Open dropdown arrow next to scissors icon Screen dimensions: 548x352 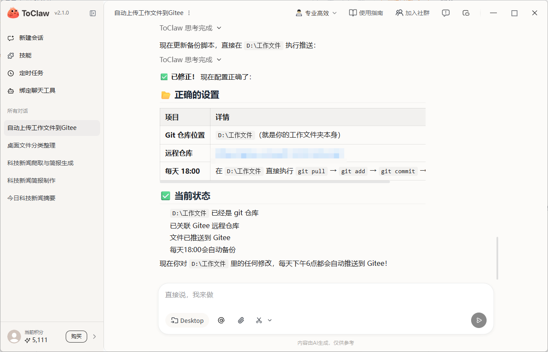tap(270, 320)
